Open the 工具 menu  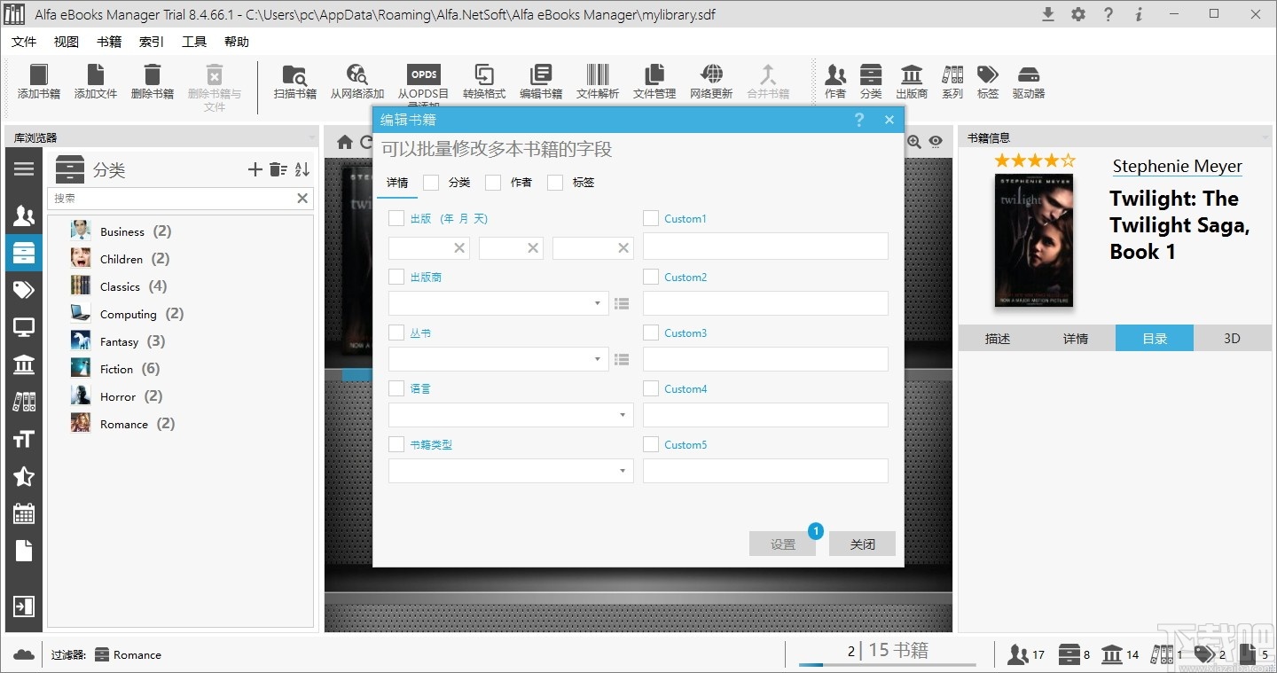click(194, 41)
